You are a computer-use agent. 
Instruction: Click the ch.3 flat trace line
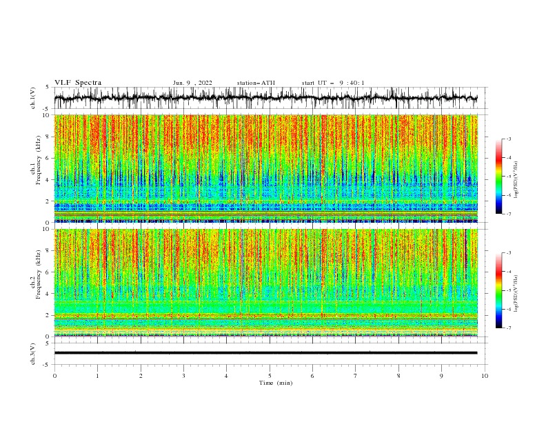[x=265, y=353]
